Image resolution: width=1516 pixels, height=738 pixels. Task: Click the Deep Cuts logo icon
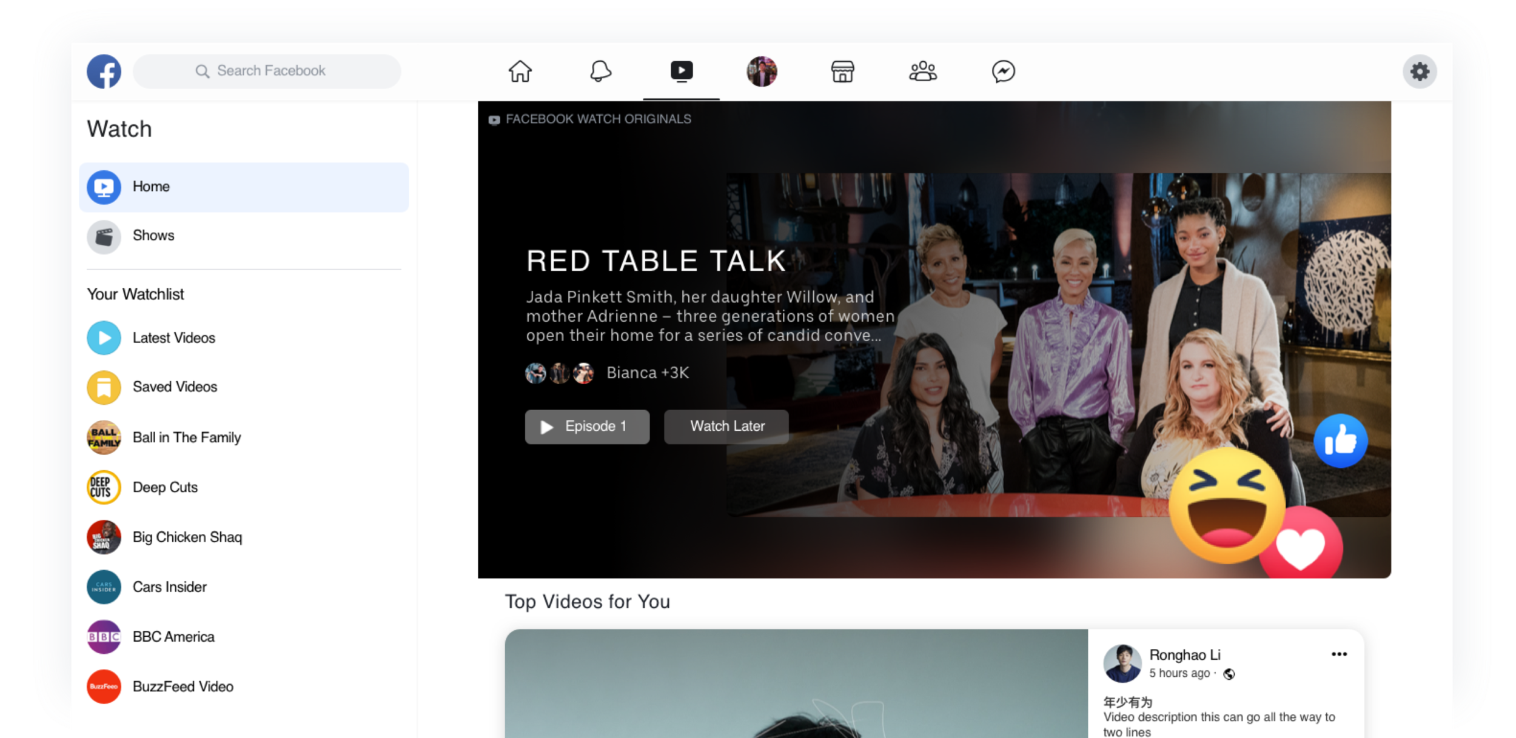tap(104, 487)
